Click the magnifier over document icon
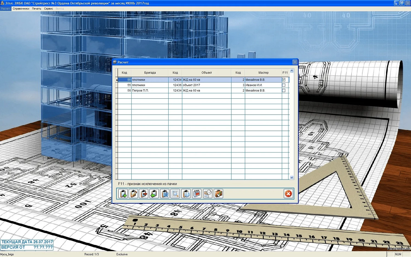411x257 pixels. tap(175, 194)
